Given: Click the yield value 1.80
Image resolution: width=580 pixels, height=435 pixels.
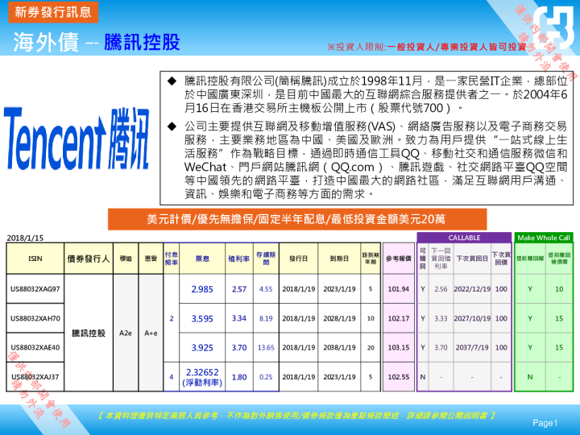Looking at the screenshot, I should coord(239,377).
